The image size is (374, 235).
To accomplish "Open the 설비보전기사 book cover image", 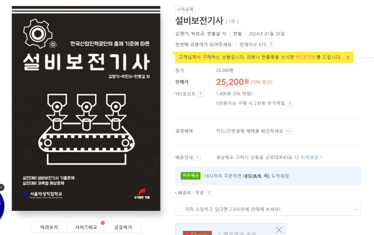I will click(x=86, y=108).
